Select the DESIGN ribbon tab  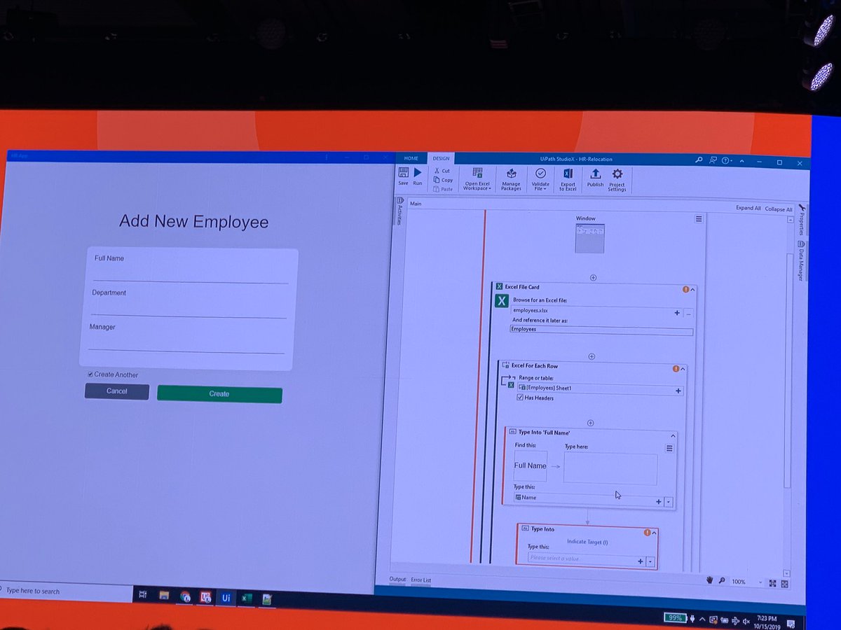point(441,158)
